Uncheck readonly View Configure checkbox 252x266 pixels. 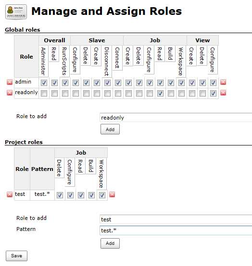213,93
